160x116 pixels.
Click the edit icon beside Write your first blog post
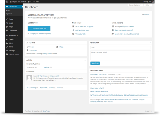click(73, 26)
